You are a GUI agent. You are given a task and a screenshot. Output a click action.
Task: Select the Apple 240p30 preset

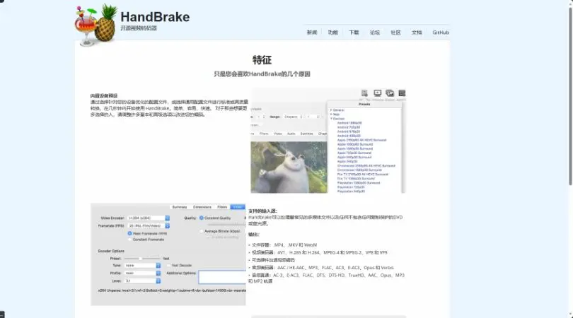pyautogui.click(x=347, y=161)
